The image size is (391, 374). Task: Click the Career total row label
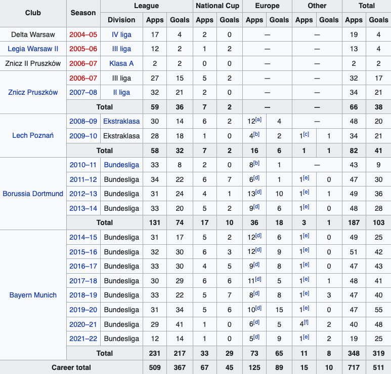[71, 367]
